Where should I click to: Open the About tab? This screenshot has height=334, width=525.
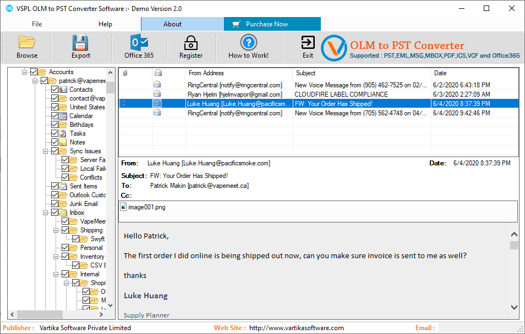click(183, 24)
